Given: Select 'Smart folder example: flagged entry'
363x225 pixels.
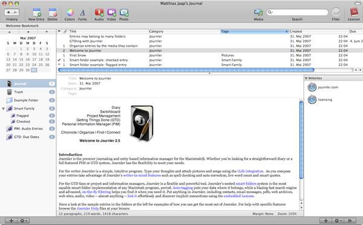Looking at the screenshot, I should click(x=210, y=65).
